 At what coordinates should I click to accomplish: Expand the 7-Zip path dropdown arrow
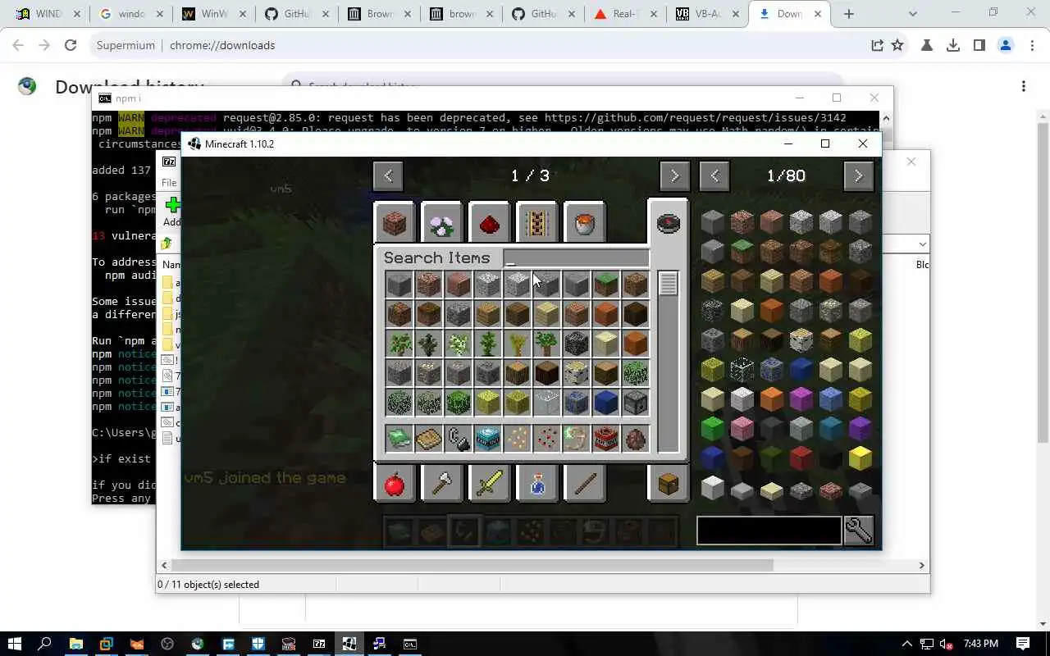[923, 244]
